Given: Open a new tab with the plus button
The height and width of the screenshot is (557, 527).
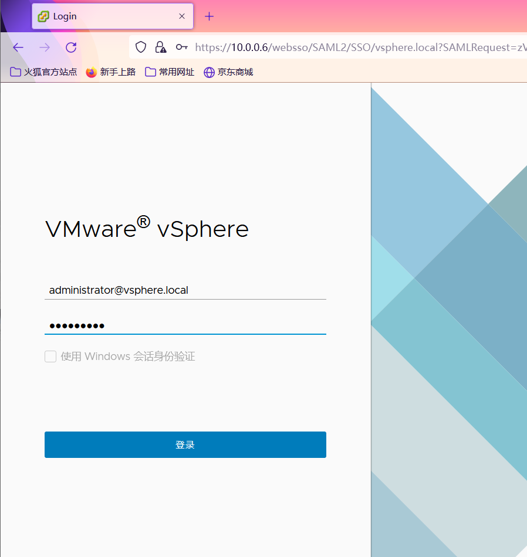Looking at the screenshot, I should pos(209,16).
